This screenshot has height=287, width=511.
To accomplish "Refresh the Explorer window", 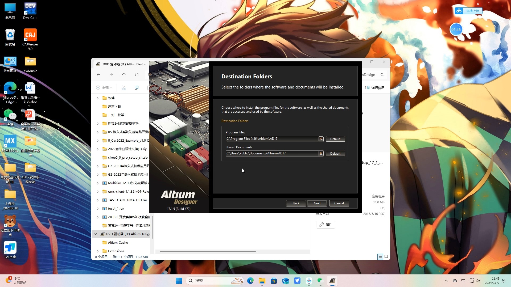I will [137, 75].
